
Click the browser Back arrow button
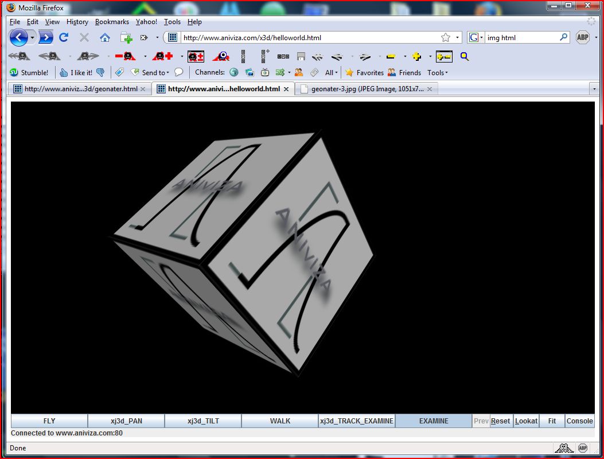(18, 37)
